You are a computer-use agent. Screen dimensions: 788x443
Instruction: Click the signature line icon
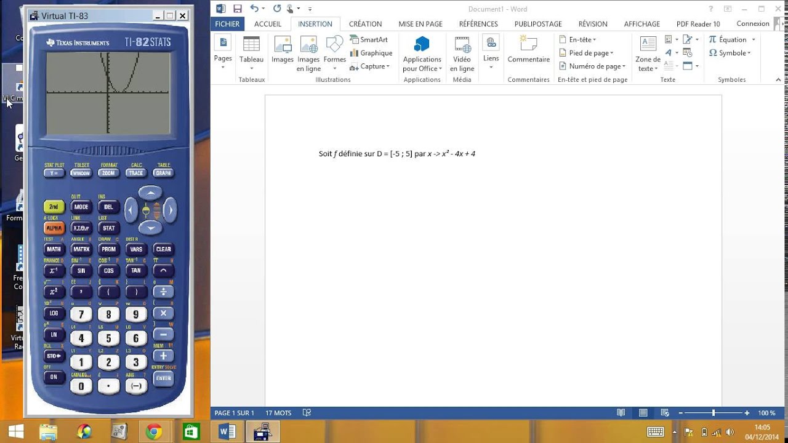[x=688, y=39]
